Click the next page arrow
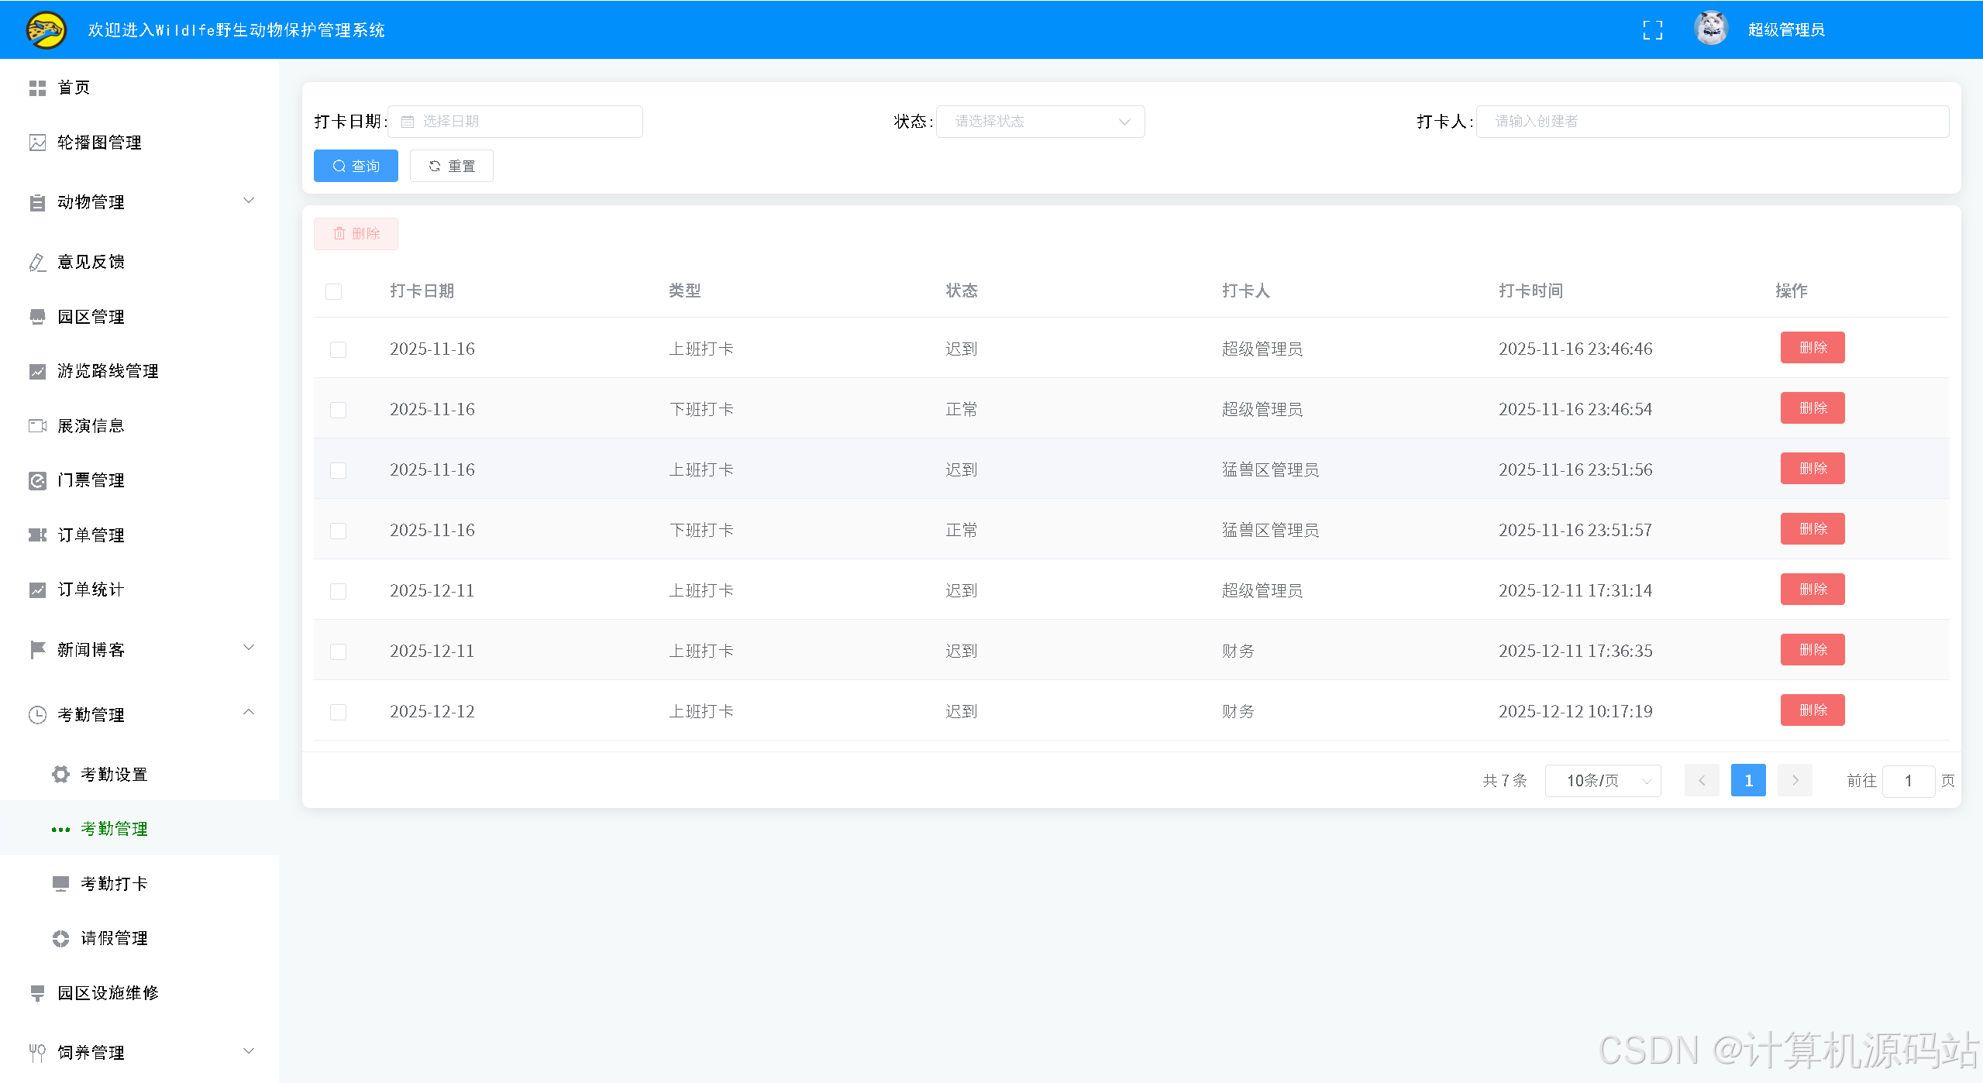Viewport: 1983px width, 1083px height. pos(1795,780)
